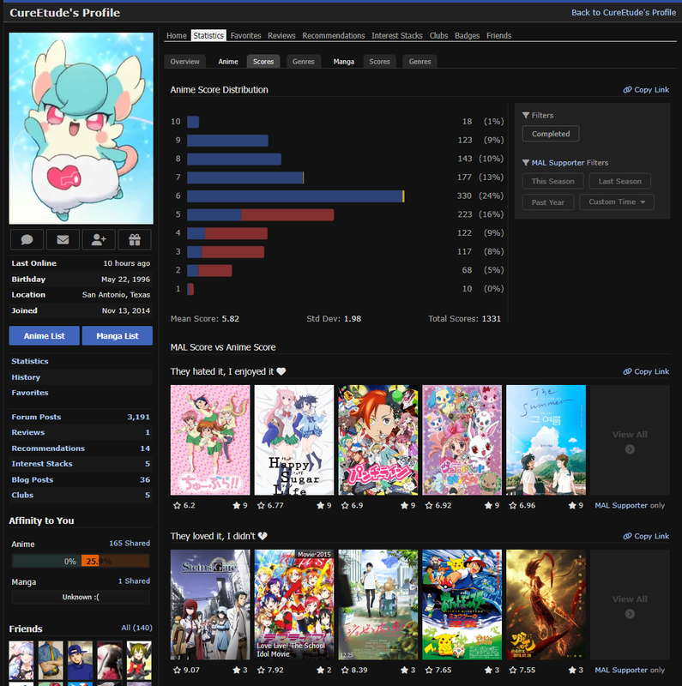682x686 pixels.
Task: Click the anime affinity percentage bar
Action: (81, 561)
